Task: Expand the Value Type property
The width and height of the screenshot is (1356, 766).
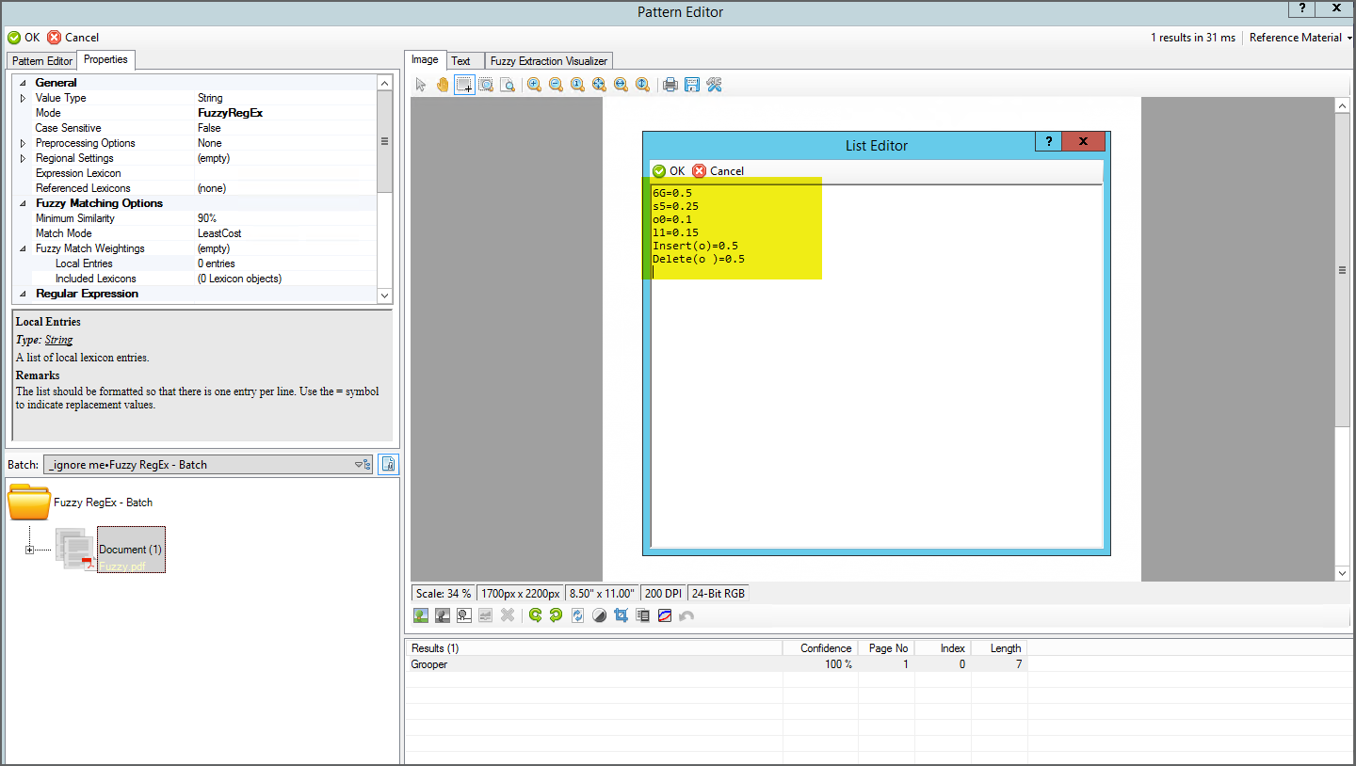Action: (x=23, y=98)
